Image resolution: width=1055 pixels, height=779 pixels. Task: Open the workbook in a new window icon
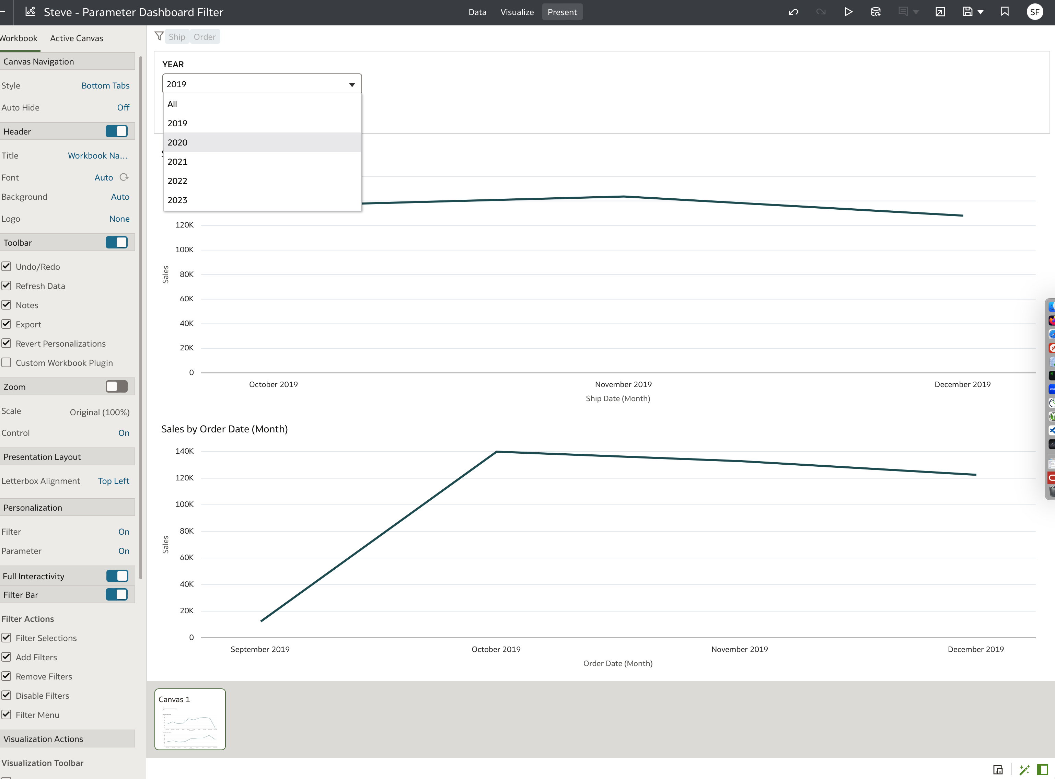[x=940, y=12]
